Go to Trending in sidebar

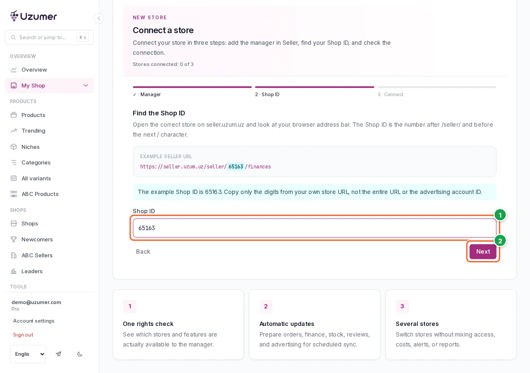coord(49,131)
